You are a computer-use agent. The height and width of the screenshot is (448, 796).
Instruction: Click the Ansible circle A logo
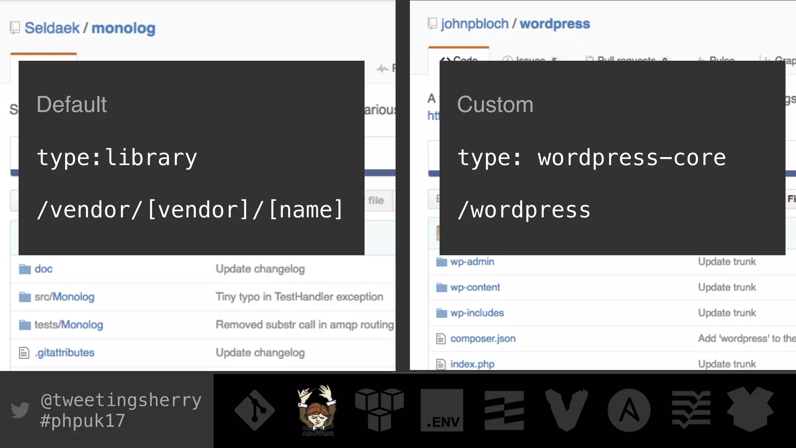coord(629,410)
